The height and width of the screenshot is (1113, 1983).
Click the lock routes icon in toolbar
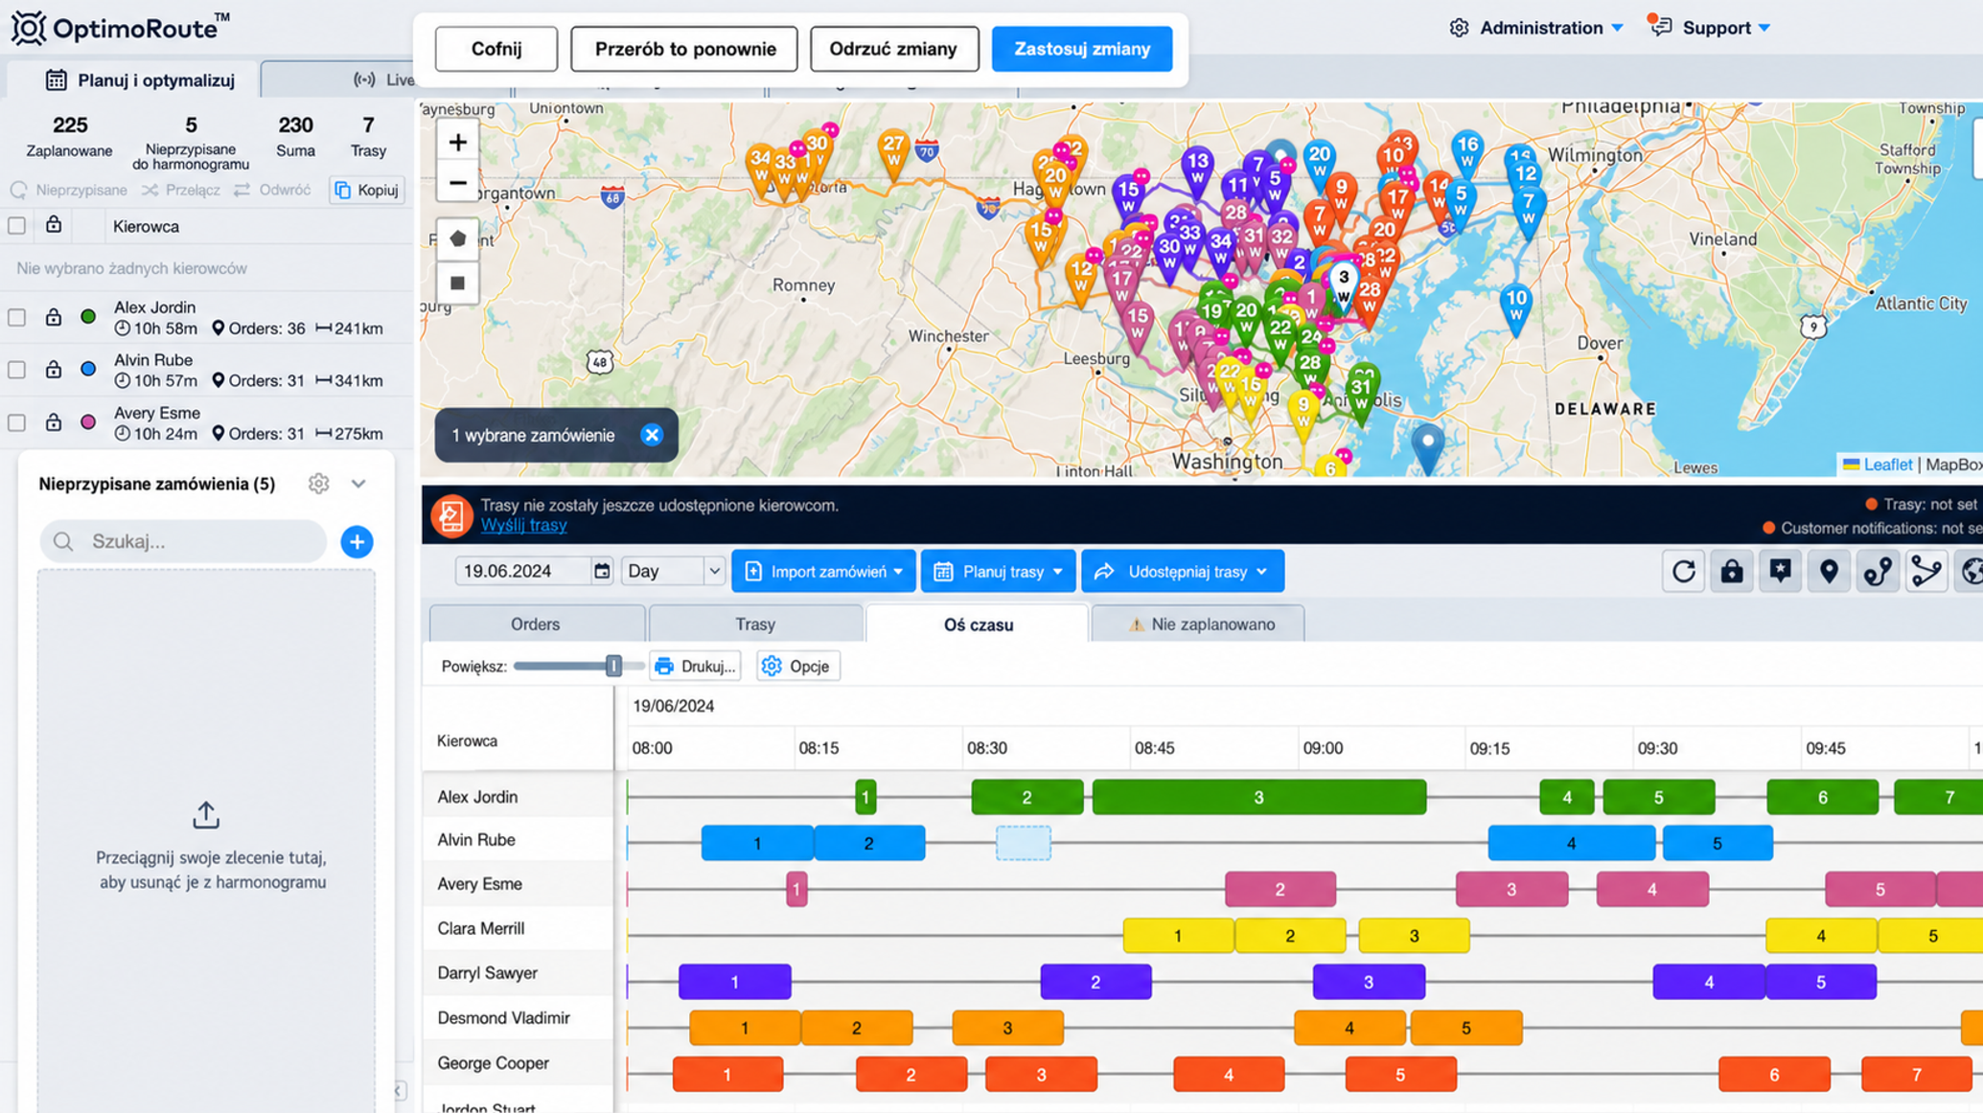pos(1732,572)
